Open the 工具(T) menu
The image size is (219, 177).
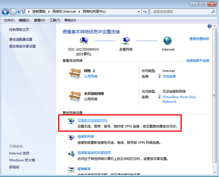(54, 20)
